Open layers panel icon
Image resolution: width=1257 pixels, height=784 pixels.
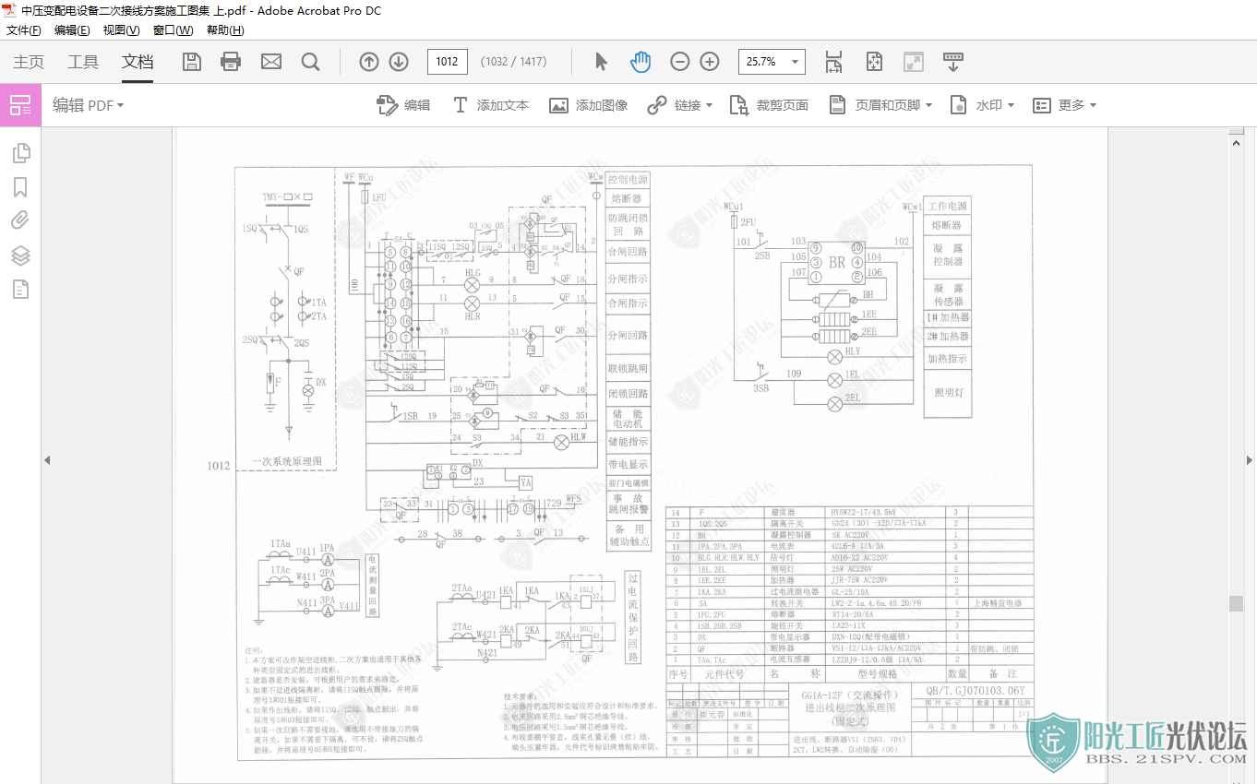[20, 255]
